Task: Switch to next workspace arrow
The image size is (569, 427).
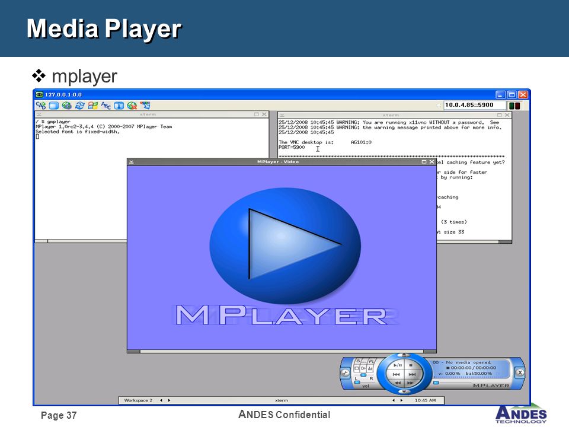Action: coord(169,400)
